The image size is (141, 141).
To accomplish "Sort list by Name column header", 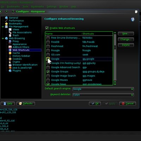I will point(63,34).
